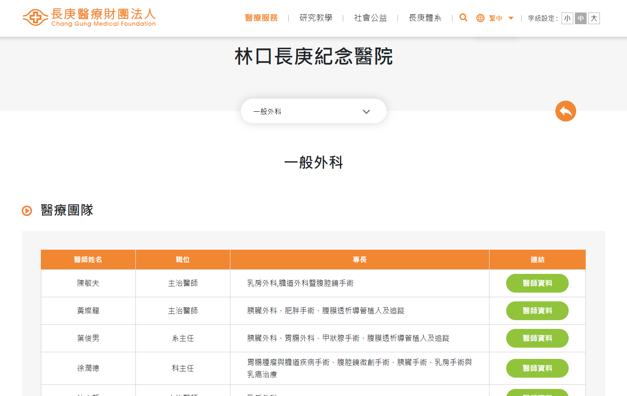Viewport: 627px width, 396px height.
Task: Click 主治醫師 position in 黃燦龍 row
Action: click(x=183, y=311)
